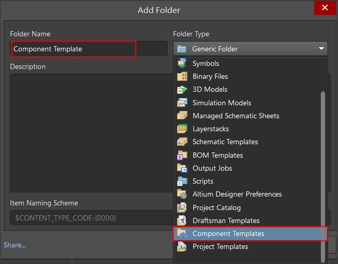Viewport: 338px width, 264px height.
Task: Choose the Binary Files folder icon
Action: [x=182, y=76]
